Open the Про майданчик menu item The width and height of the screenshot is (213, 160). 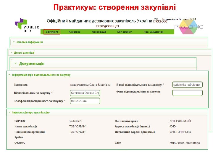coord(153,32)
